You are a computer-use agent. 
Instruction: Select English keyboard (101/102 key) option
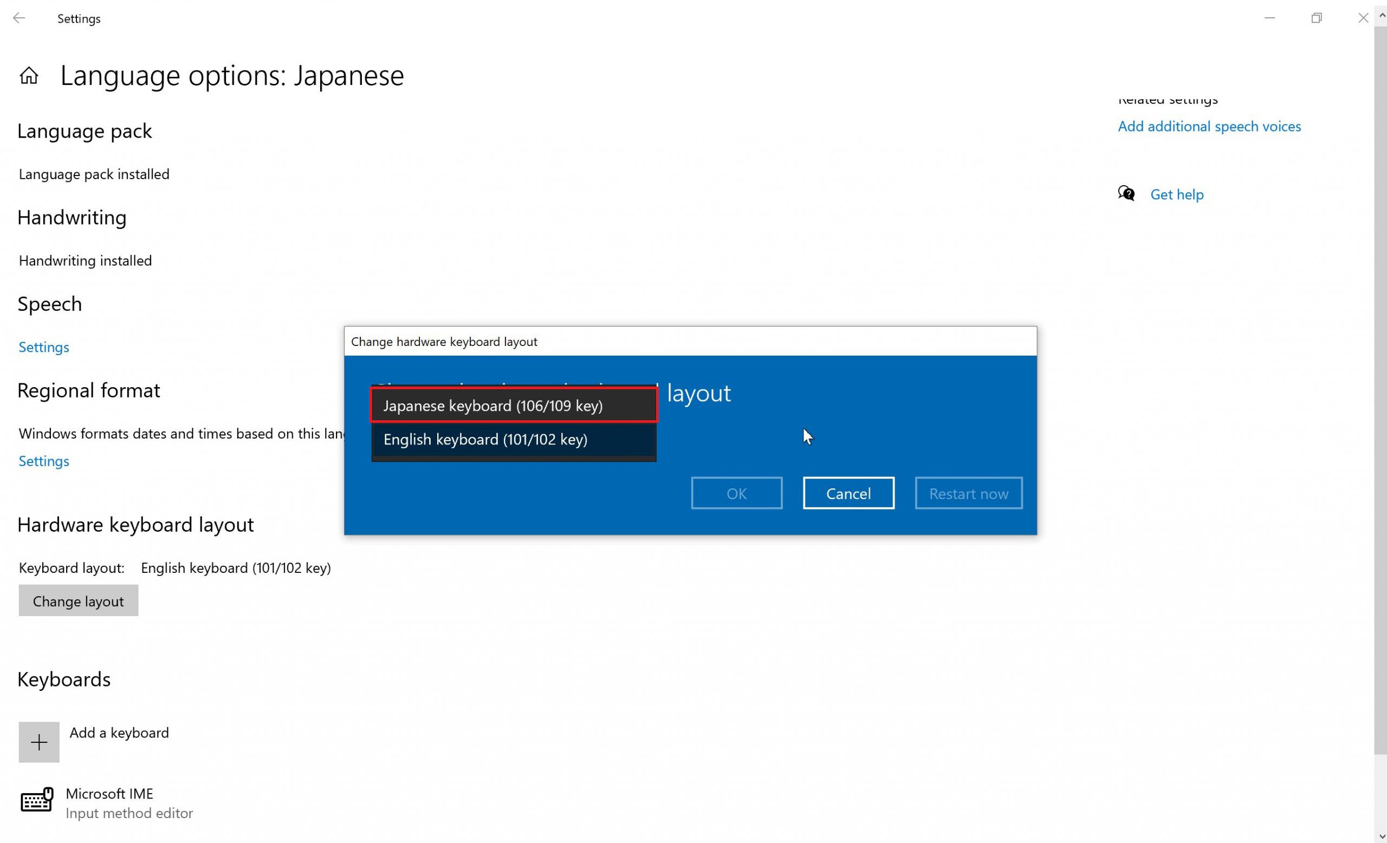pyautogui.click(x=514, y=439)
